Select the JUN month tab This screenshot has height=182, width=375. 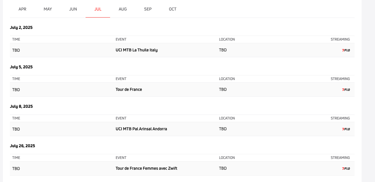[x=73, y=9]
